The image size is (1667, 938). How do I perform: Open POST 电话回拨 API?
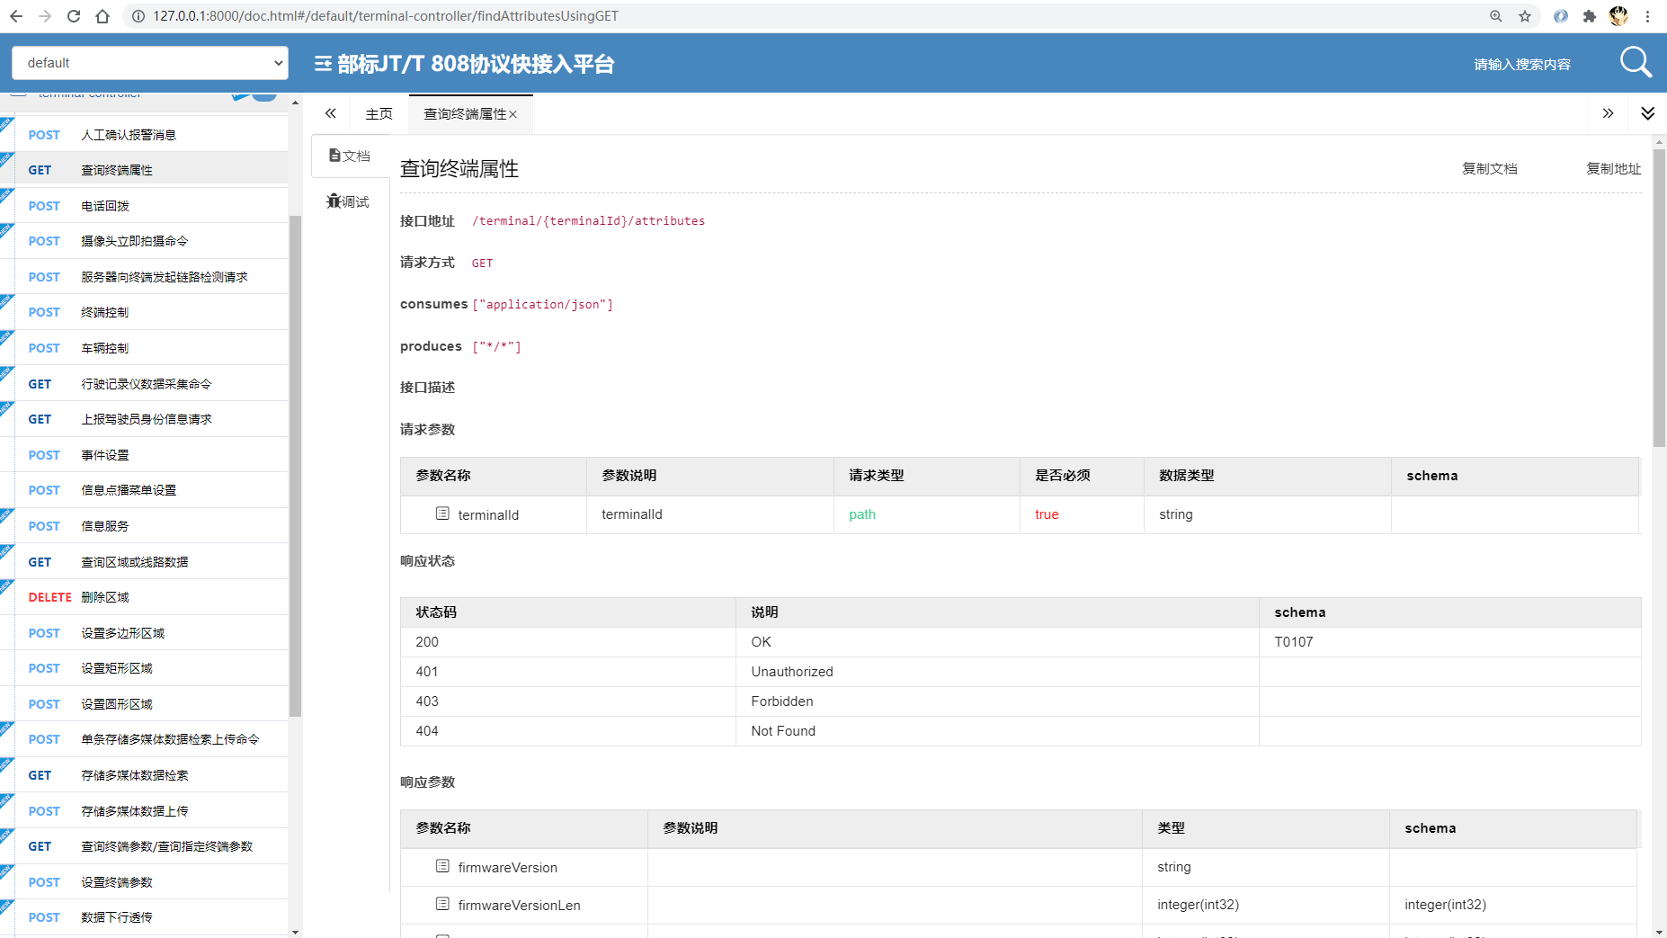(144, 206)
